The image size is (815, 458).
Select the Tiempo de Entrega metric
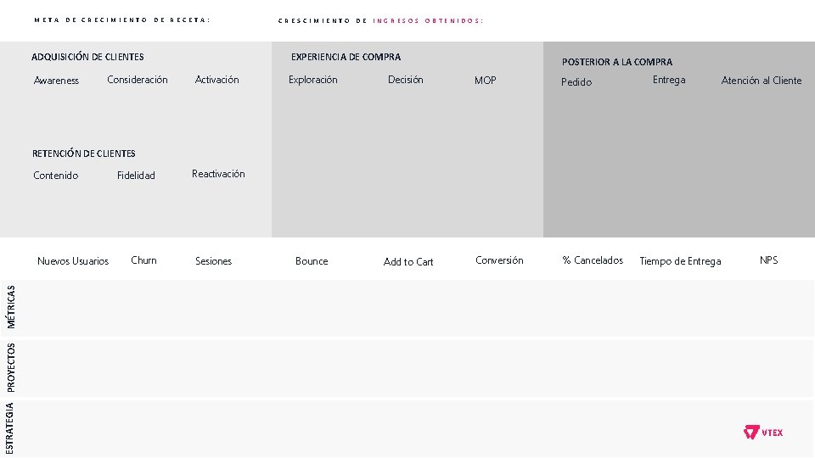point(680,261)
